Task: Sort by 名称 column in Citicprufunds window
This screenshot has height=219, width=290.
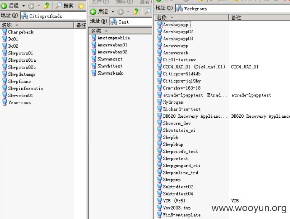Action: 37,25
